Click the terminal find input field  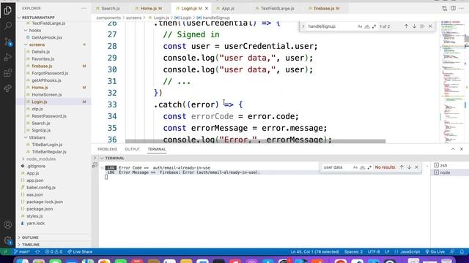(x=336, y=167)
